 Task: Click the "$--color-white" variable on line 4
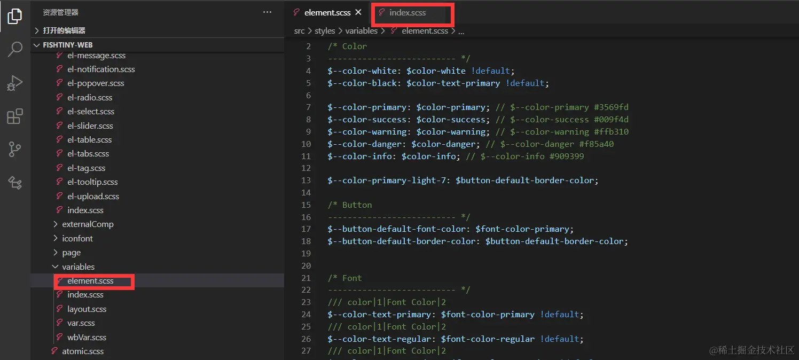coord(362,71)
